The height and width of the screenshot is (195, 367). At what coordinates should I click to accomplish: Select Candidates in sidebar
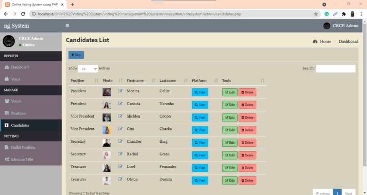pos(31,125)
